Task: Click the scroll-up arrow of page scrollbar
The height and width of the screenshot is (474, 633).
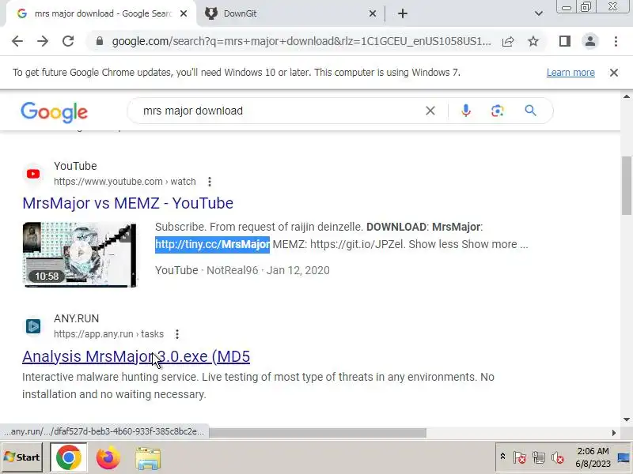Action: pos(627,96)
